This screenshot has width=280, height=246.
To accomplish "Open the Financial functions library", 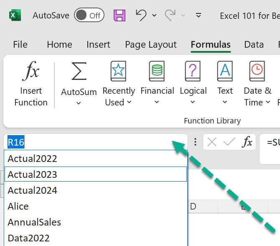I will 157,72.
